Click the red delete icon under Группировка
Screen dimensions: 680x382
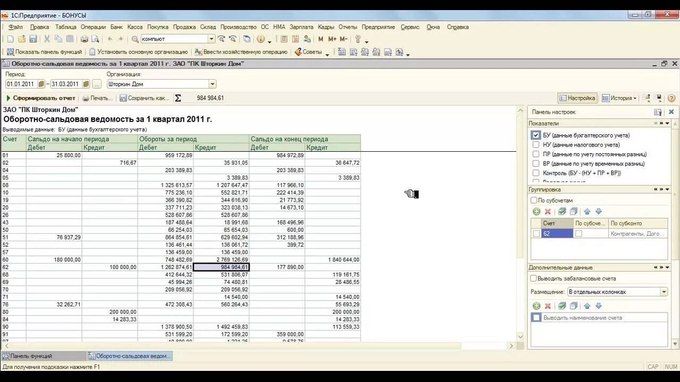click(x=548, y=211)
